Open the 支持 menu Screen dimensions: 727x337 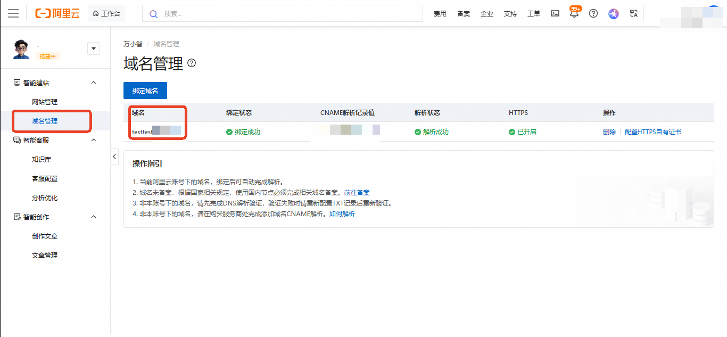510,14
